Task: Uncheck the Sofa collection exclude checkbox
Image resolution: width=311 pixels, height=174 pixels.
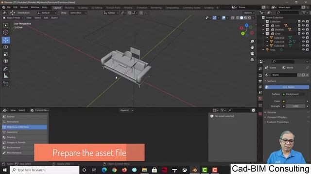Action: coord(299,26)
